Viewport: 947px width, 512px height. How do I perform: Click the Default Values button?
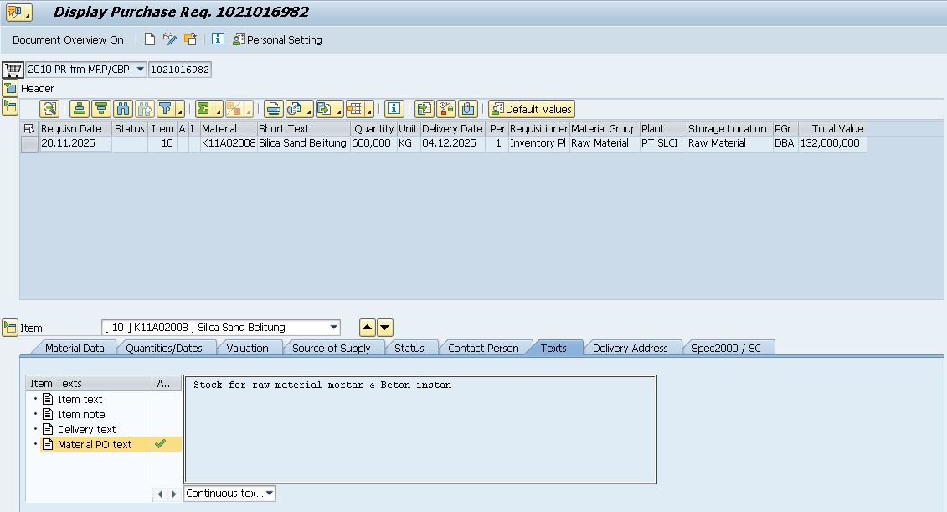click(532, 109)
